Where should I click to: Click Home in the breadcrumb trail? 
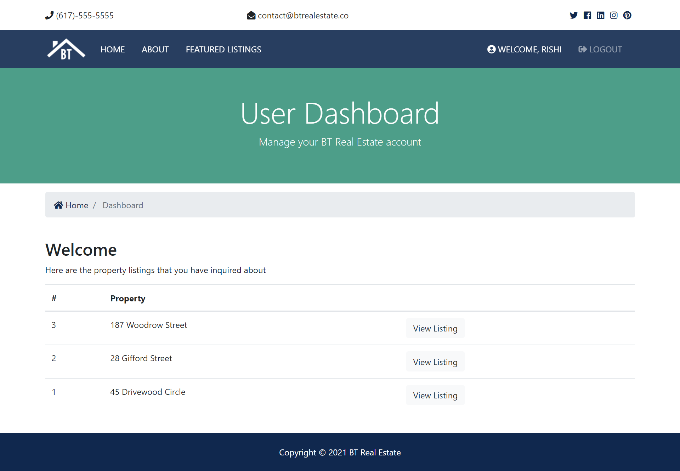coord(76,205)
